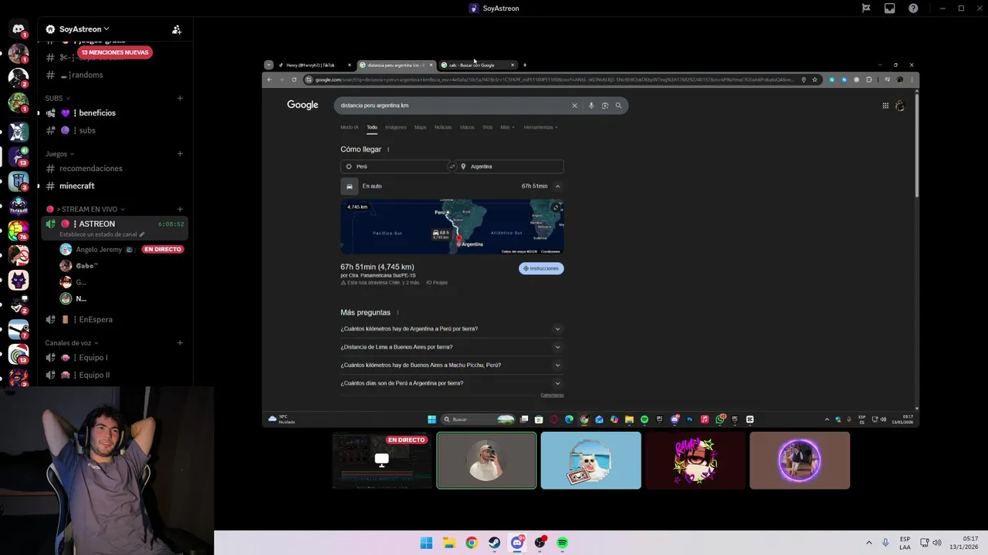Open the Discord inbox icon in title bar
This screenshot has width=988, height=555.
pos(890,8)
